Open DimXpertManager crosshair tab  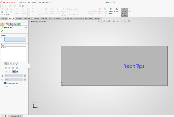click(x=15, y=24)
